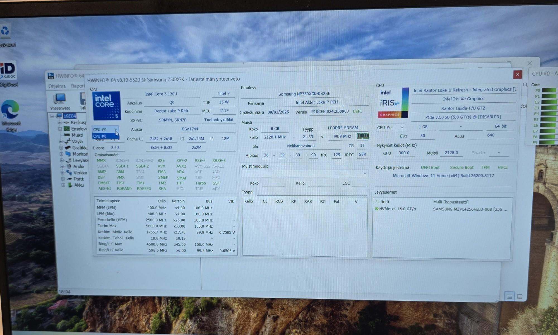Viewport: 558px width, 335px height.
Task: Click the Audio speaker icon in tree
Action: [x=69, y=166]
